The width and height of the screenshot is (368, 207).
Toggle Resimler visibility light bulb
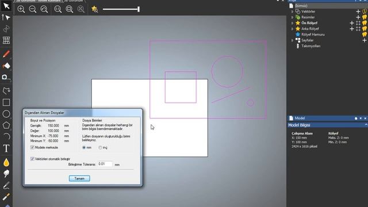pos(365,17)
